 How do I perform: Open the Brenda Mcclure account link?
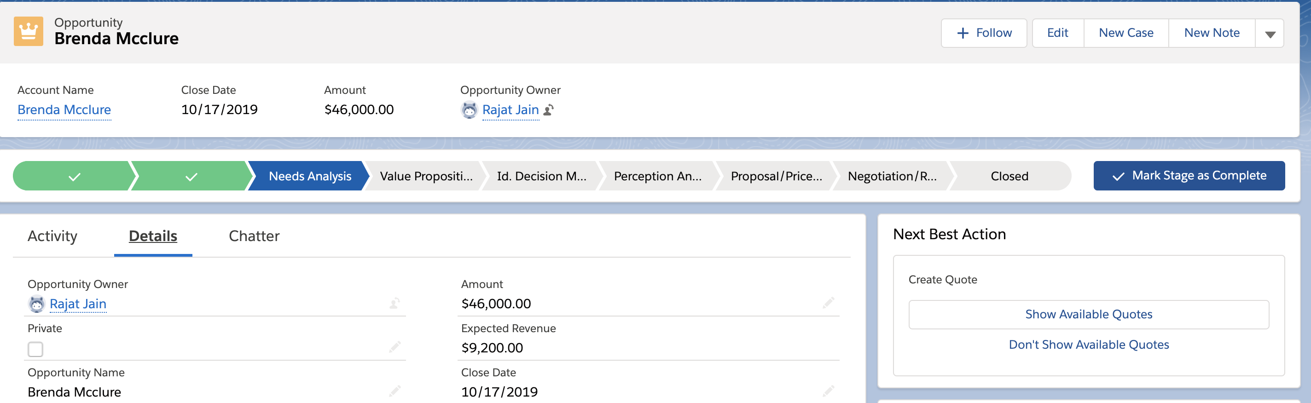[x=64, y=110]
